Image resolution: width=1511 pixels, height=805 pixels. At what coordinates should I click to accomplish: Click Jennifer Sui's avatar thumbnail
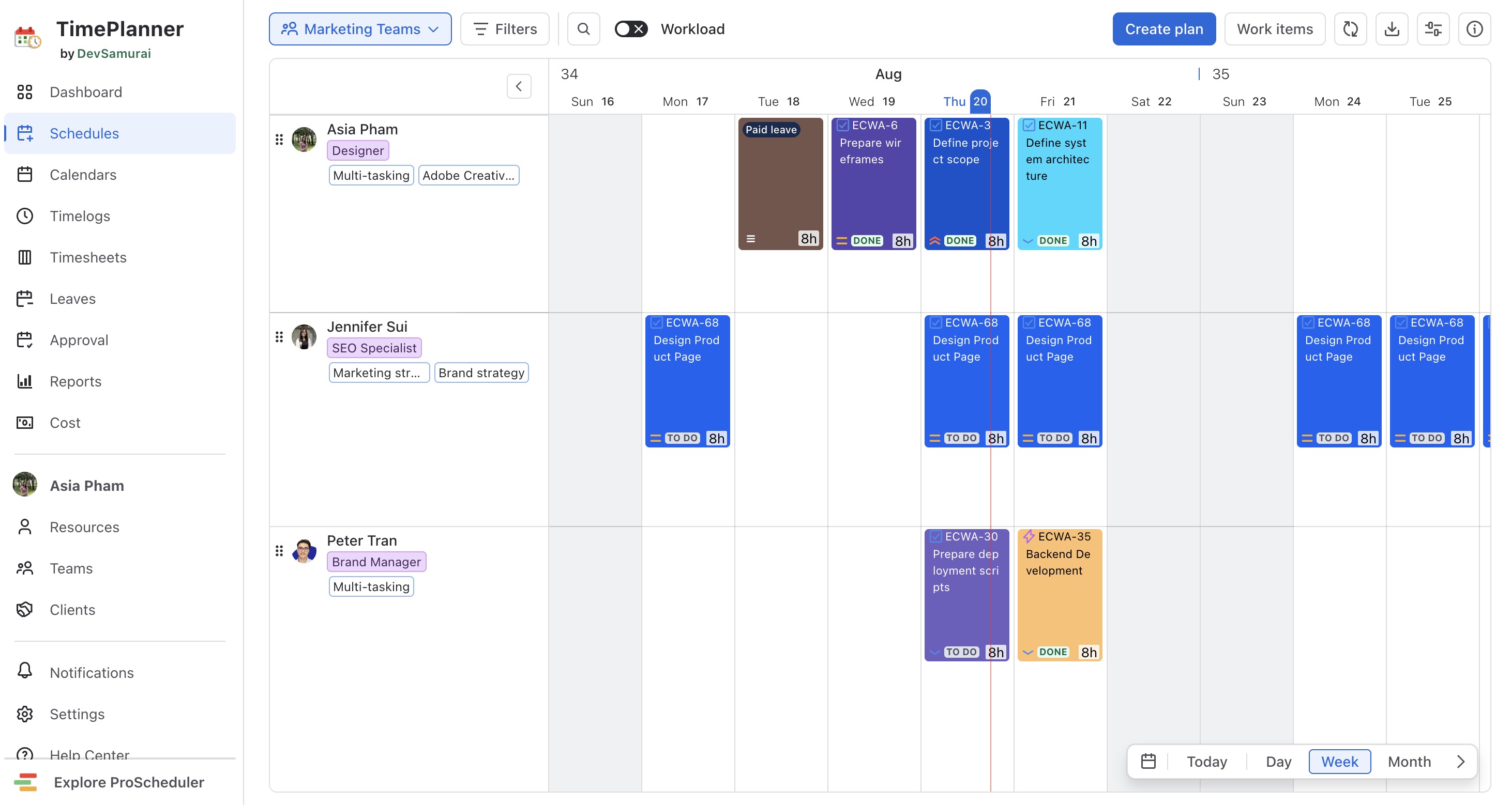305,337
